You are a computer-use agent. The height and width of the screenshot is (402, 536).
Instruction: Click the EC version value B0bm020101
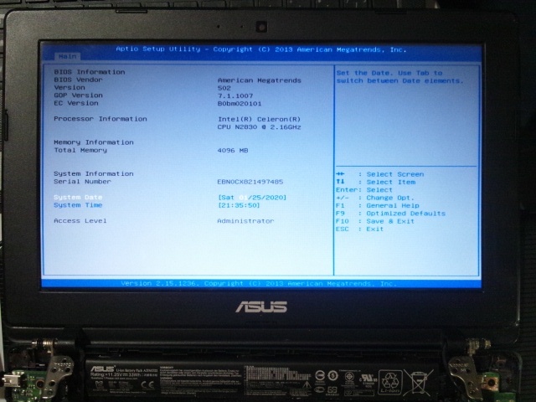click(x=240, y=104)
